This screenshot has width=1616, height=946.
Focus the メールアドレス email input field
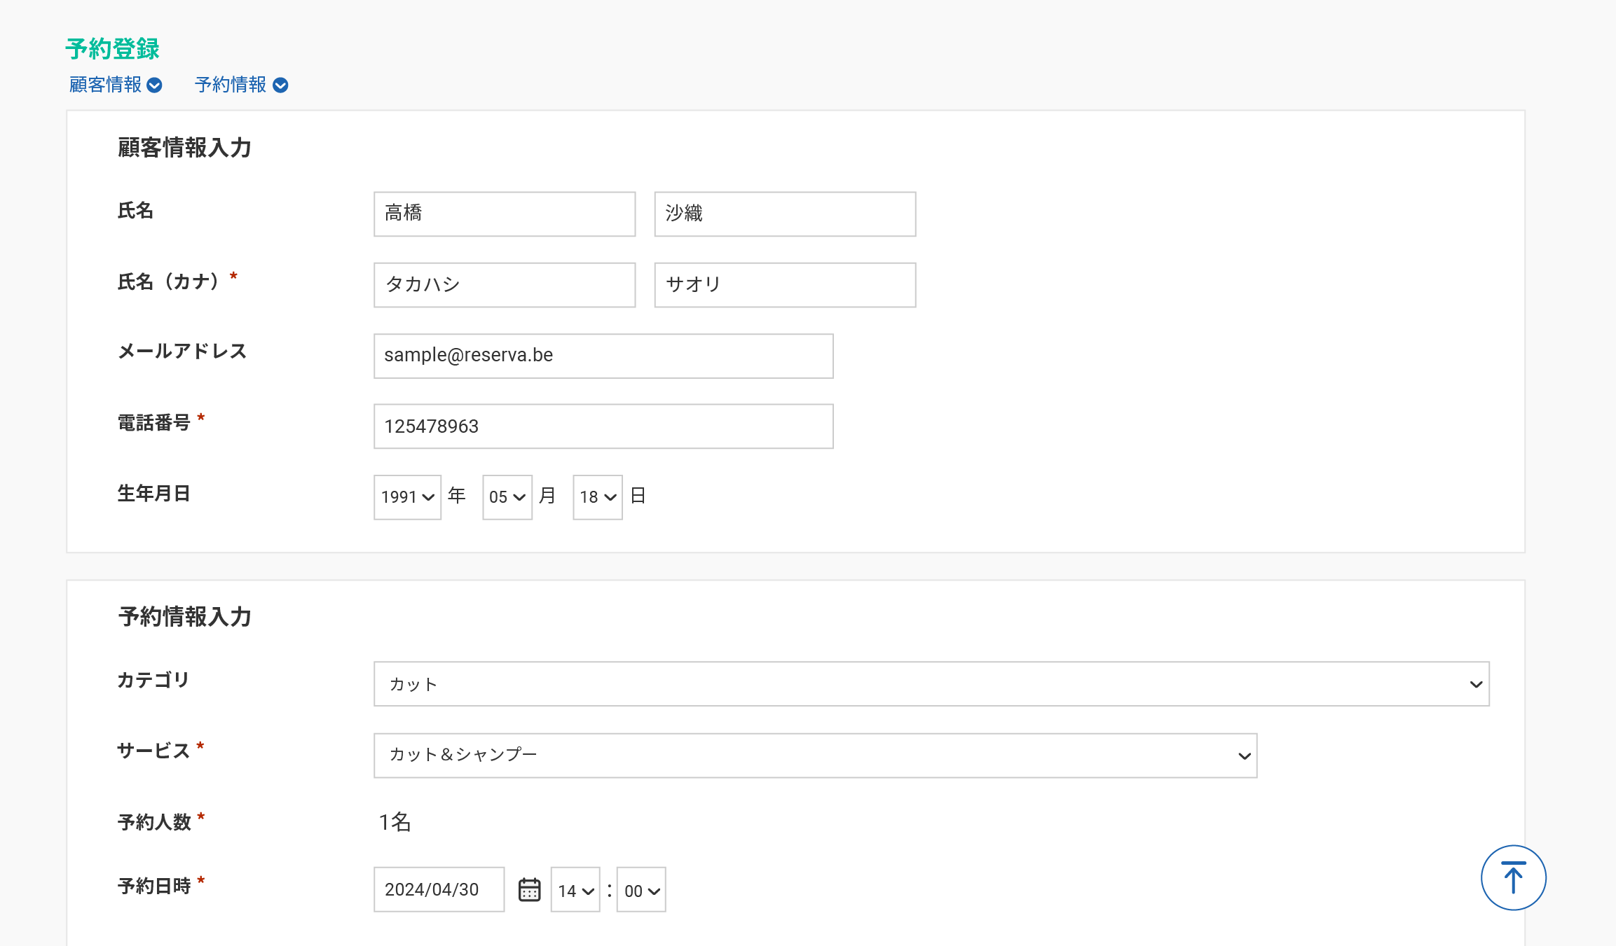[603, 356]
